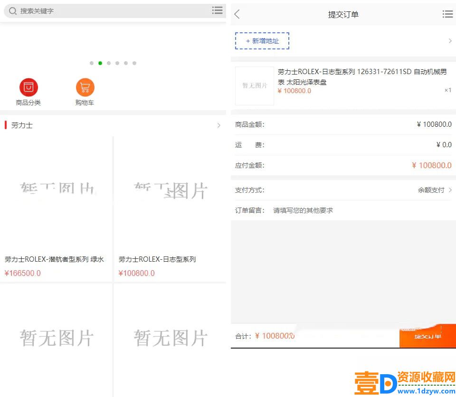Viewport: 456px width, 397px height.
Task: Click the 运费 value ¥ 0.0
Action: tap(444, 145)
